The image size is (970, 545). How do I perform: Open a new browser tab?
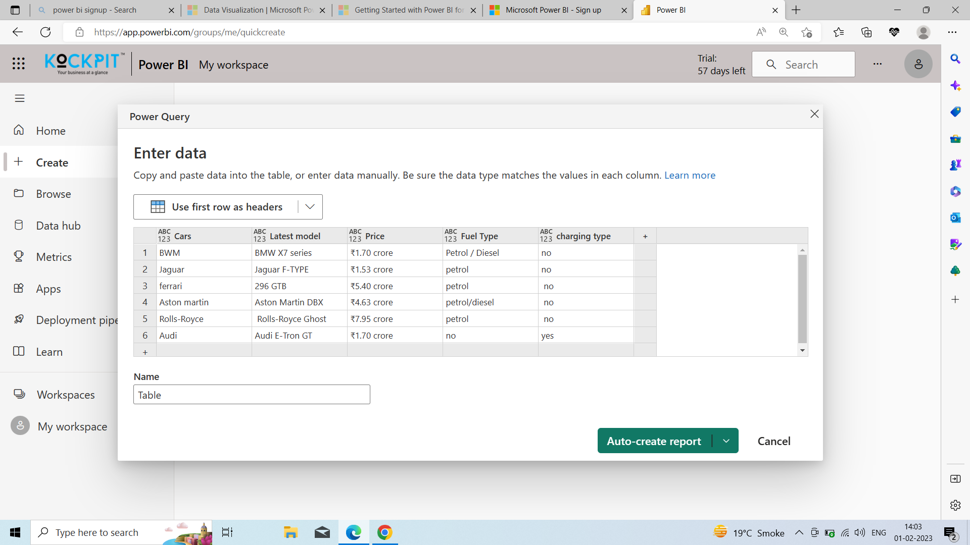[796, 10]
